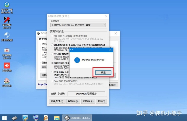
Task: Close the PBR success message box
Action: 110,50
